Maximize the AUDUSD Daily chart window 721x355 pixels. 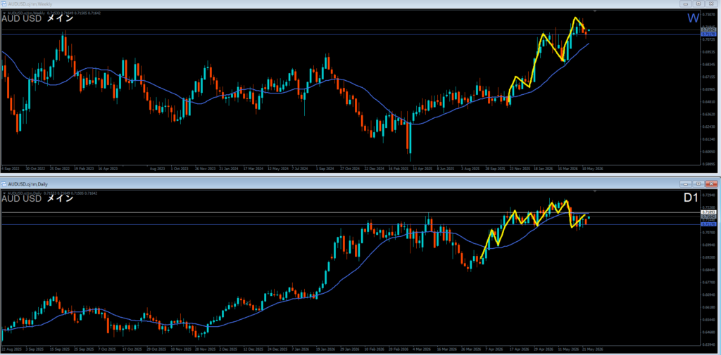(x=699, y=183)
